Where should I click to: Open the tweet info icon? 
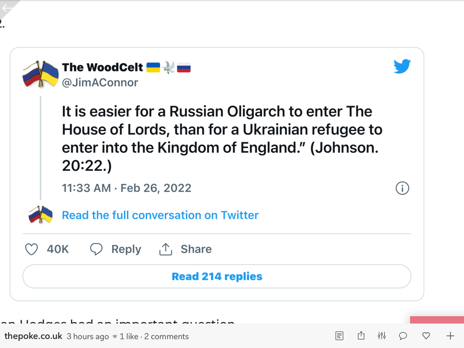click(x=402, y=188)
